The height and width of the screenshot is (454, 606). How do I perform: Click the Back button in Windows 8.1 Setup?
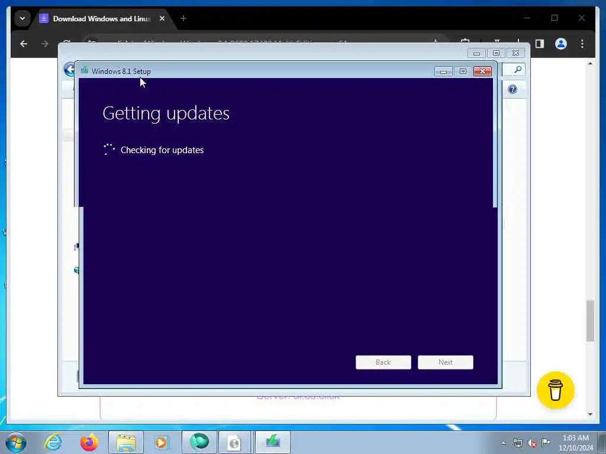[x=383, y=362]
